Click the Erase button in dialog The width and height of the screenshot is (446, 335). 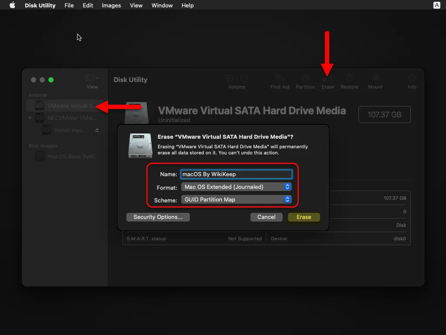[x=304, y=217]
